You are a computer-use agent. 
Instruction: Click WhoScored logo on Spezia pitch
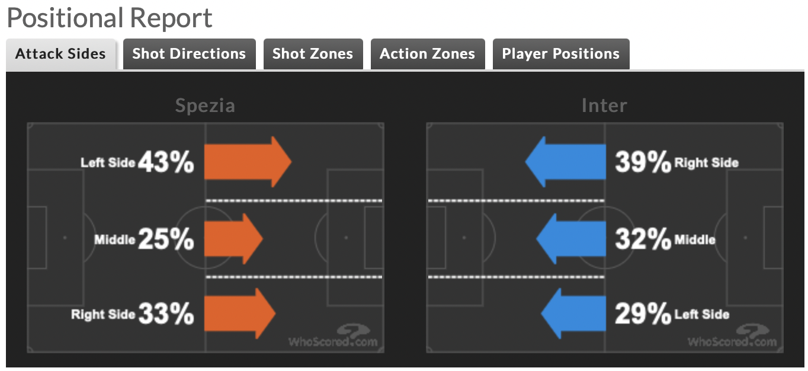[x=333, y=336]
